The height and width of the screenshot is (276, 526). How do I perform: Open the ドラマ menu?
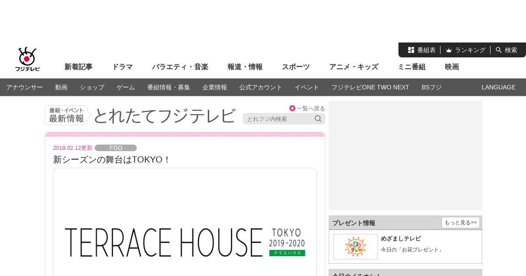(x=122, y=67)
